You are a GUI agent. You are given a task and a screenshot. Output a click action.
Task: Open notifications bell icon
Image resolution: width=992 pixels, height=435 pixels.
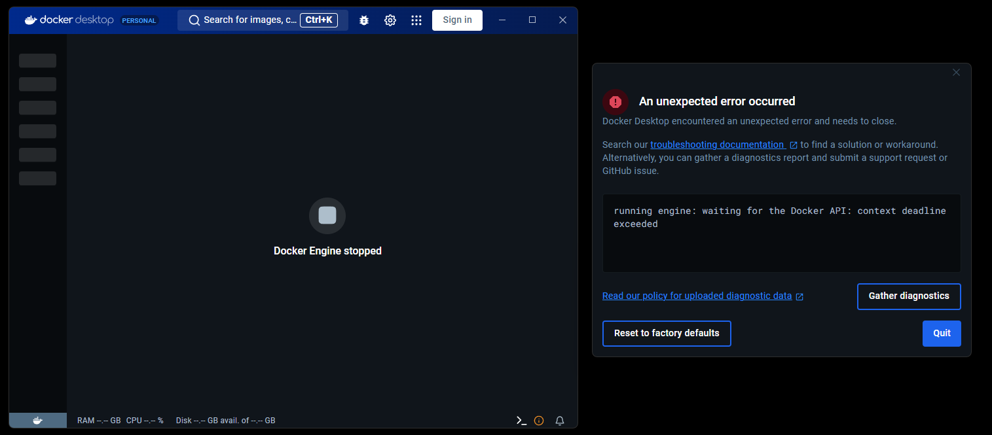560,421
